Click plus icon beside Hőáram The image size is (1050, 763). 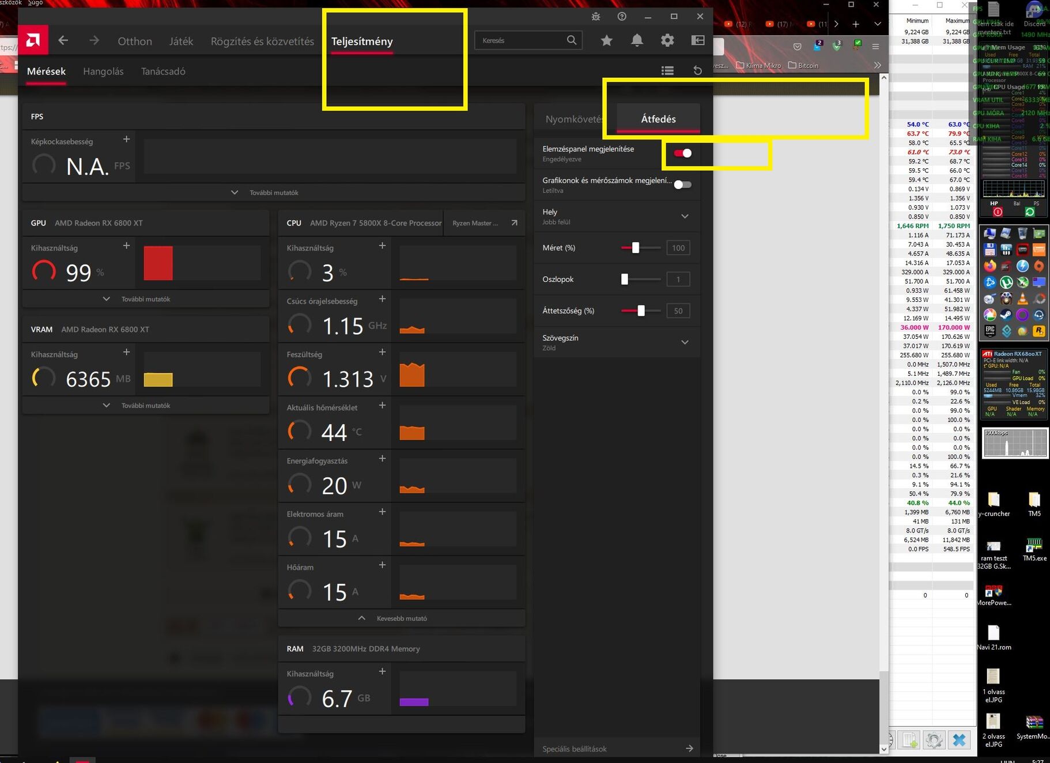click(382, 565)
